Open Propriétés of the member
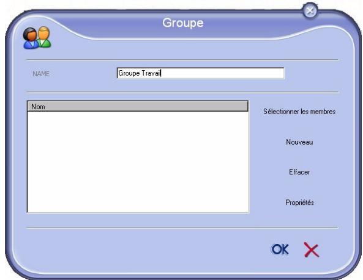Viewport: 363px width, 280px height. (x=299, y=203)
